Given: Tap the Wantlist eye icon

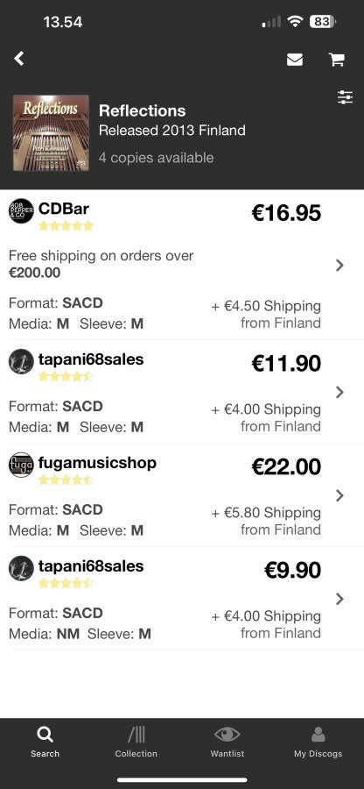Looking at the screenshot, I should (x=227, y=735).
